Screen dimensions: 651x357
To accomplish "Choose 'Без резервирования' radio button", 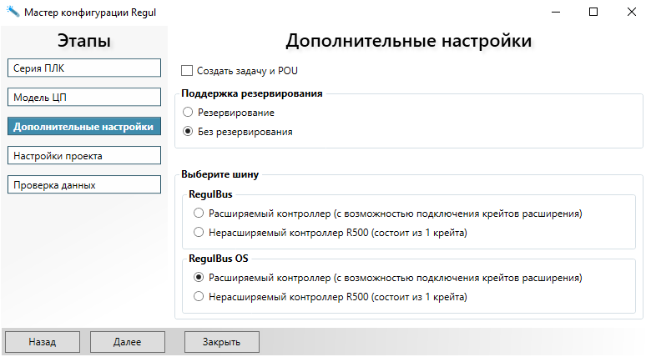I will [188, 132].
